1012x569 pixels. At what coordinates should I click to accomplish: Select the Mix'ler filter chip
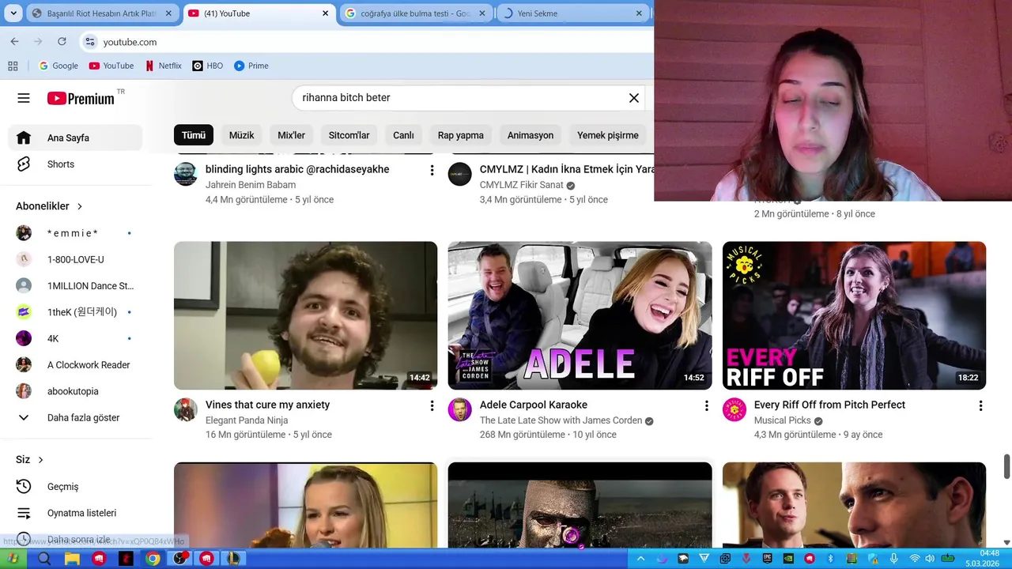point(291,135)
